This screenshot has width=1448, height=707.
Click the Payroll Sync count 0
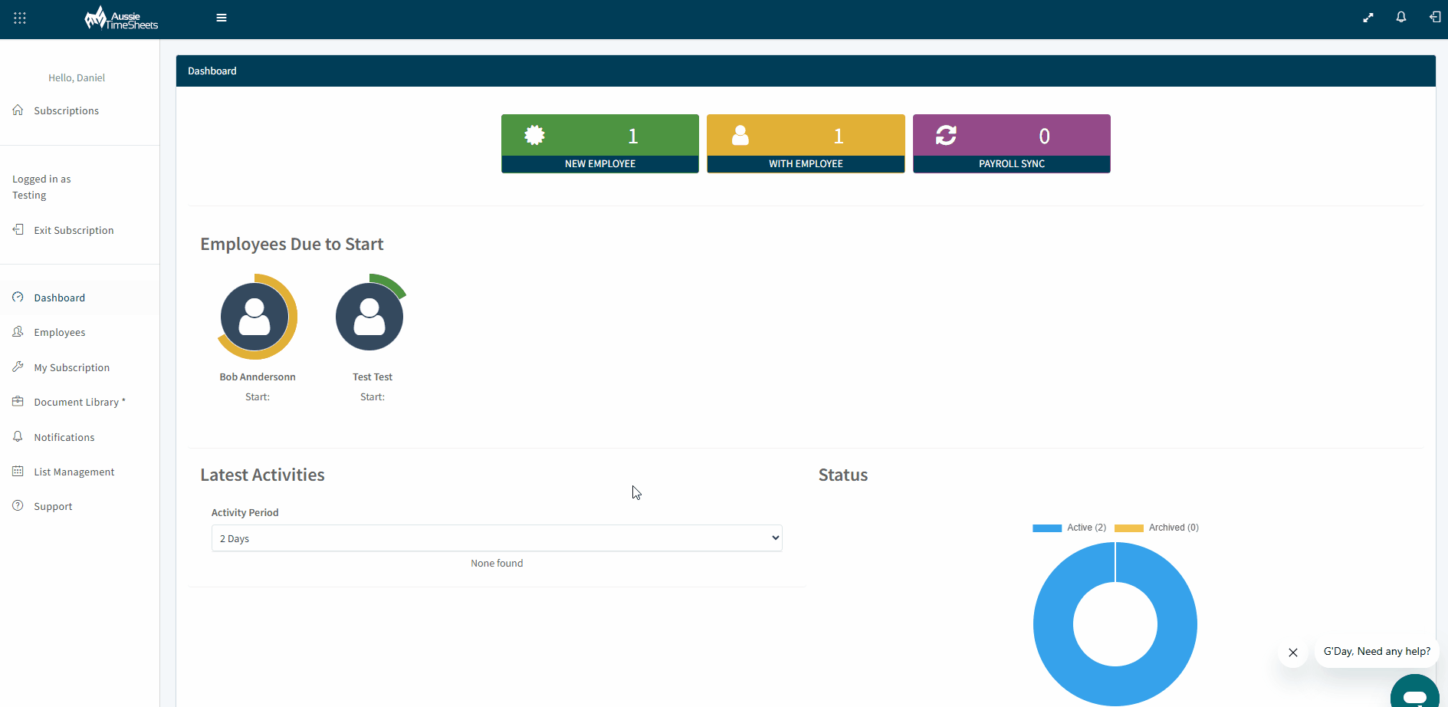point(1044,136)
